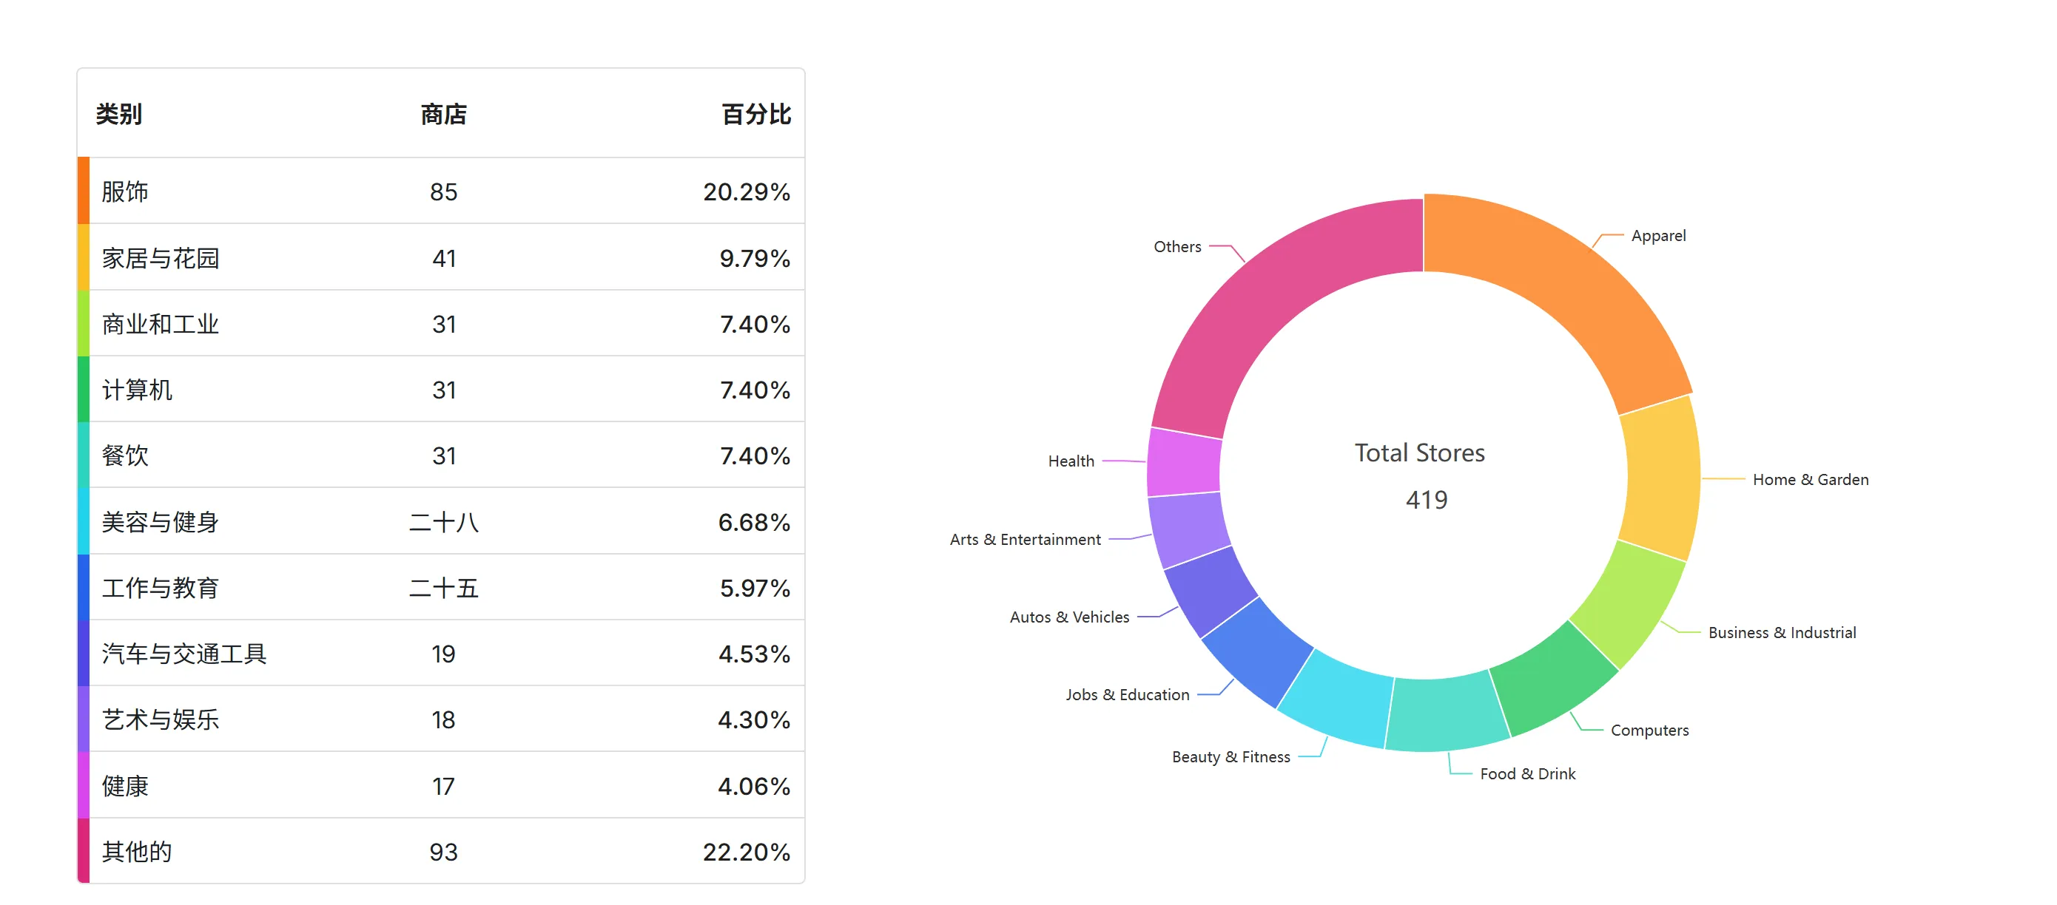
Task: Click the Health label on the chart
Action: pyautogui.click(x=1071, y=461)
